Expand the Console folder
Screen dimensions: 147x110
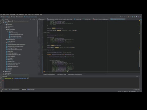[5, 24]
